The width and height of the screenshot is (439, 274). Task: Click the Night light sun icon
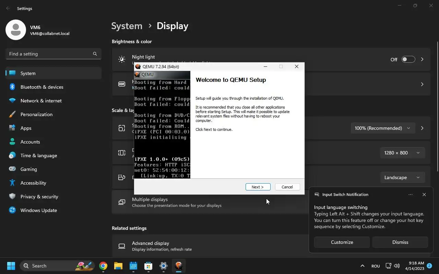point(122,59)
